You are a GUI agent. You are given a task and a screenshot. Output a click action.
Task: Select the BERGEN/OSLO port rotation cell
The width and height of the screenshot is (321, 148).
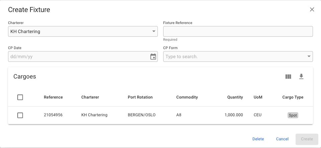141,115
